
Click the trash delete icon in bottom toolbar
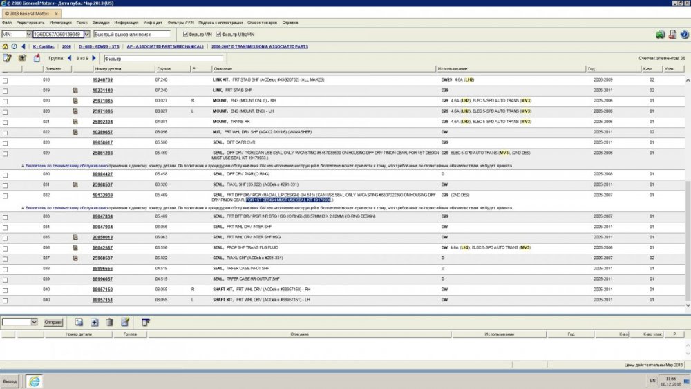click(x=109, y=322)
